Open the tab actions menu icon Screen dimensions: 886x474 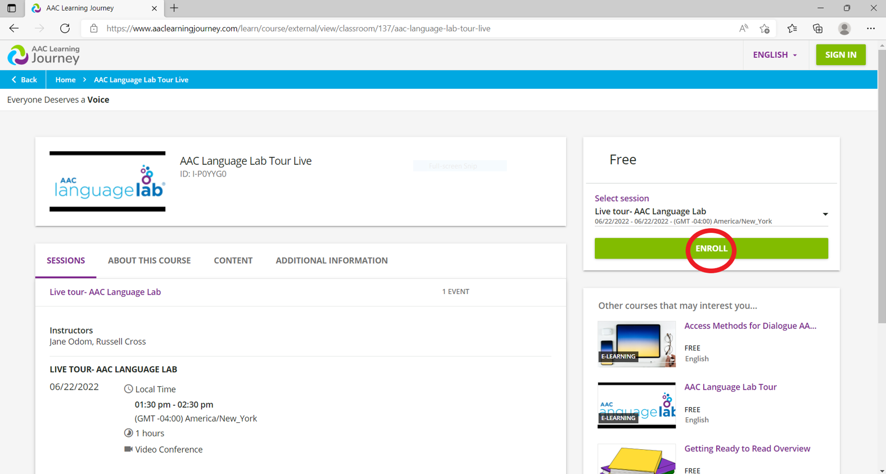click(x=11, y=8)
